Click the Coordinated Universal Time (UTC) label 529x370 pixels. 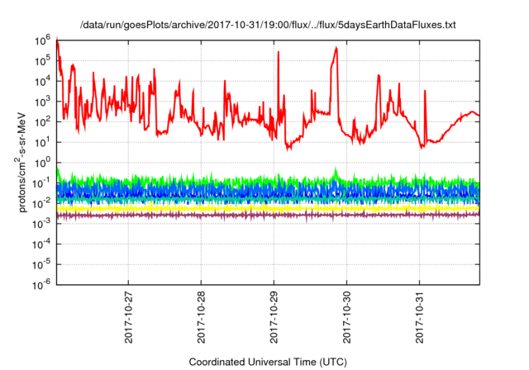[x=268, y=362]
